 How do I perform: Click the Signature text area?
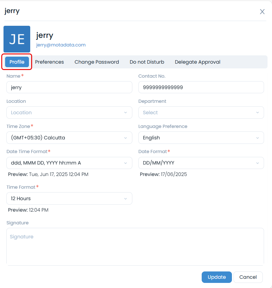(x=135, y=247)
